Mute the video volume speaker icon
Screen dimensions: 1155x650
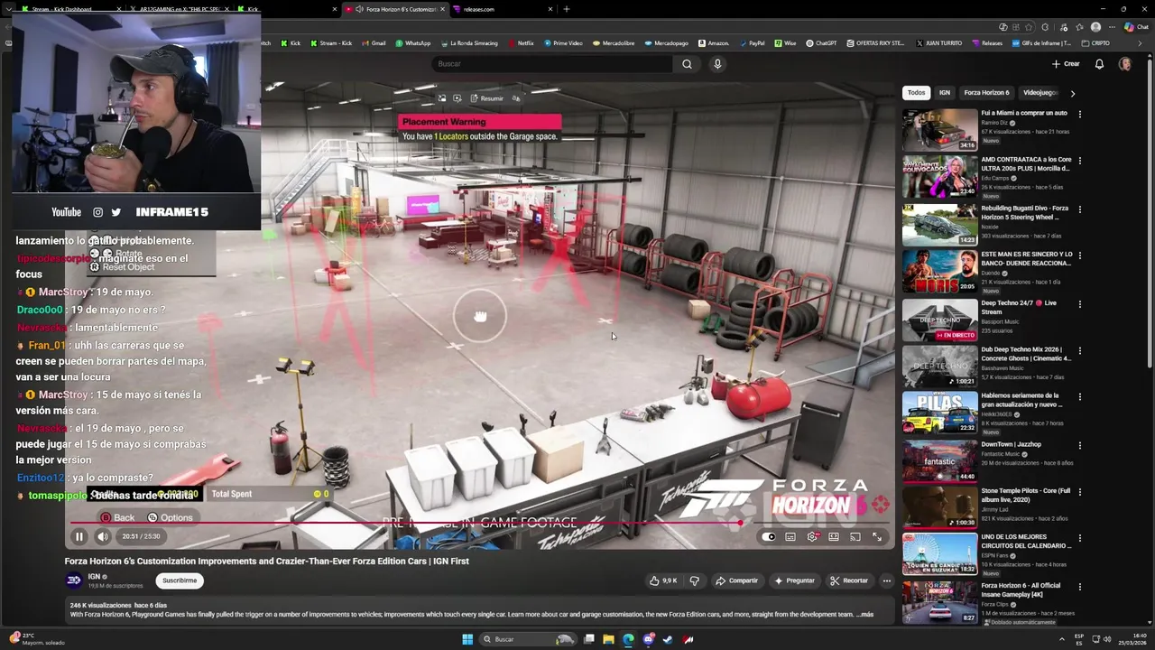pos(103,536)
